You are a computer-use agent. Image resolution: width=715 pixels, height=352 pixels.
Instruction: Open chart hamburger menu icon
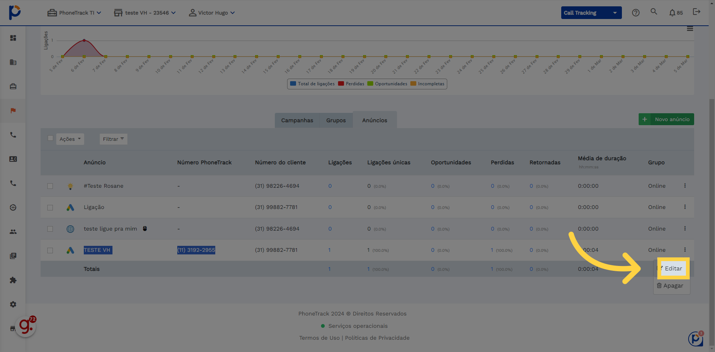[690, 29]
